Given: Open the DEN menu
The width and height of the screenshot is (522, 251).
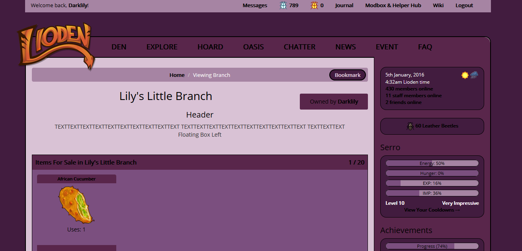Looking at the screenshot, I should tap(119, 47).
